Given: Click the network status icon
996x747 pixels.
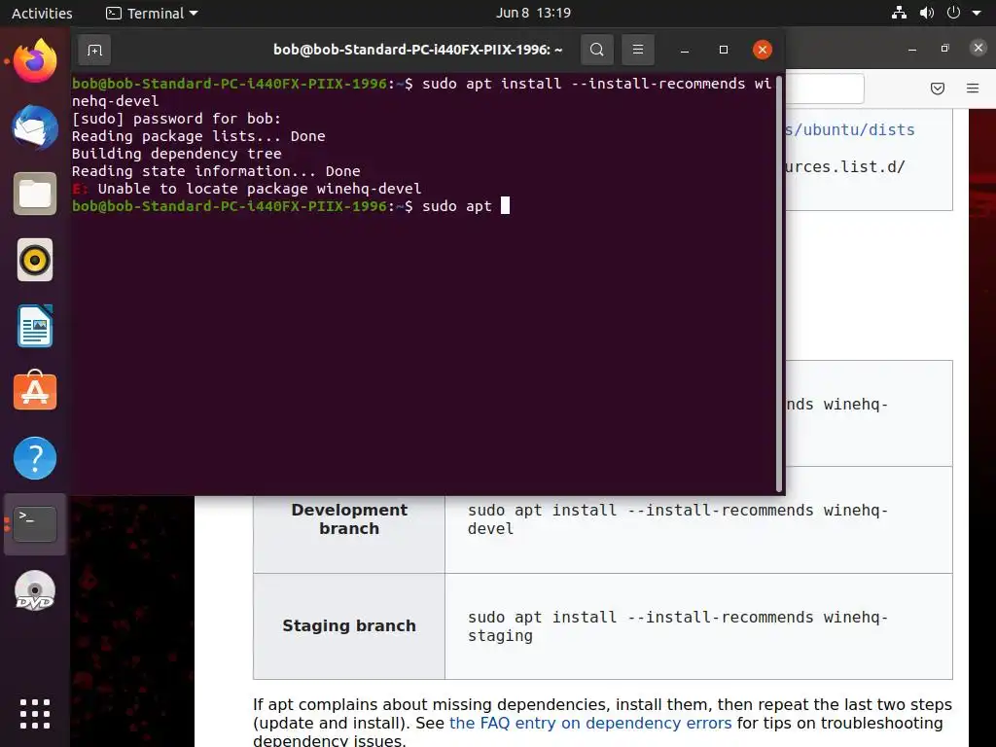Looking at the screenshot, I should coord(899,13).
